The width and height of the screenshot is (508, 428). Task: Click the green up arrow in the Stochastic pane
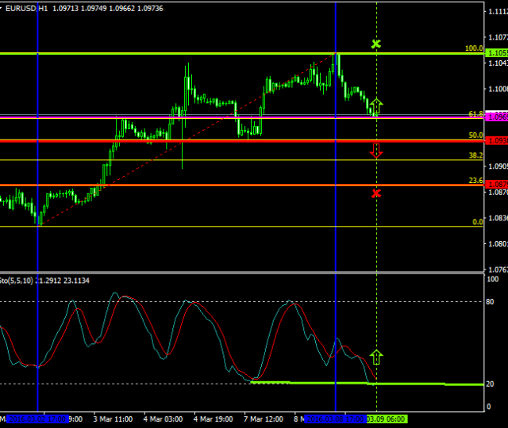[x=376, y=357]
